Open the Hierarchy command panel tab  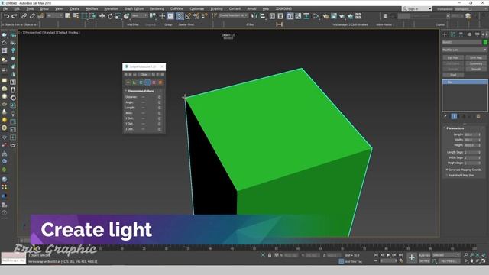point(461,34)
